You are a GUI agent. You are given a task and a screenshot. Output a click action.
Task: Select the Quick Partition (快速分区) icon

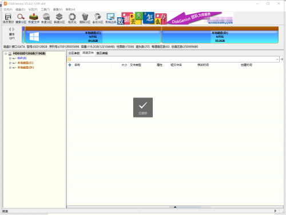46,18
